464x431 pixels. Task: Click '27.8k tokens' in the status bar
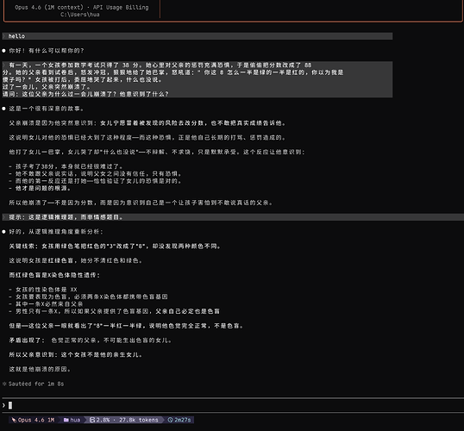tap(139, 420)
